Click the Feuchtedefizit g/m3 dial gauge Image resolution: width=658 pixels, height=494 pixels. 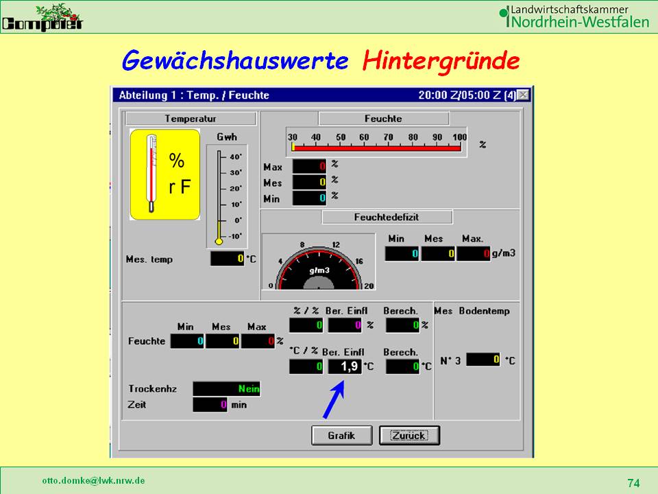click(x=319, y=264)
